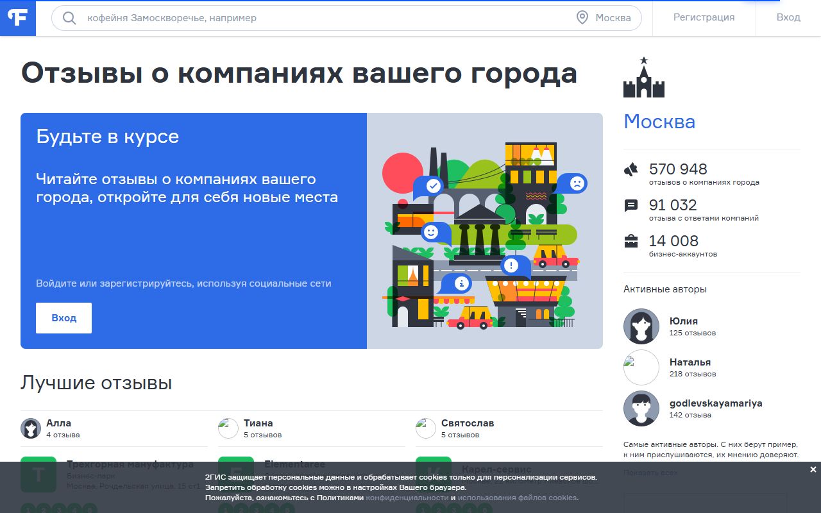Image resolution: width=821 pixels, height=513 pixels.
Task: Click the white Вход button in blue banner
Action: click(x=63, y=318)
